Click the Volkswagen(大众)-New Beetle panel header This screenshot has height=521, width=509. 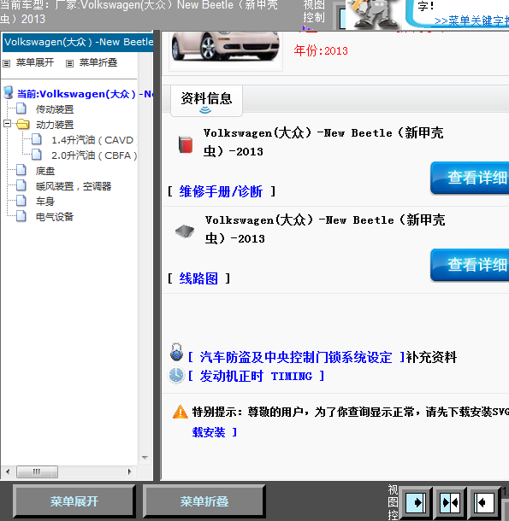pyautogui.click(x=78, y=42)
